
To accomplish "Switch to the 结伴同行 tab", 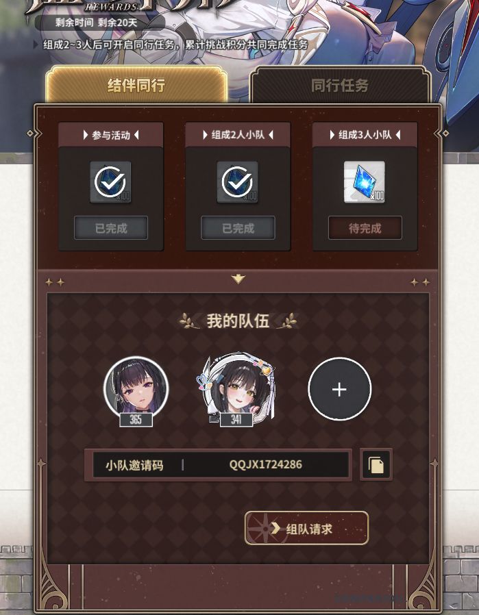I will coord(136,85).
